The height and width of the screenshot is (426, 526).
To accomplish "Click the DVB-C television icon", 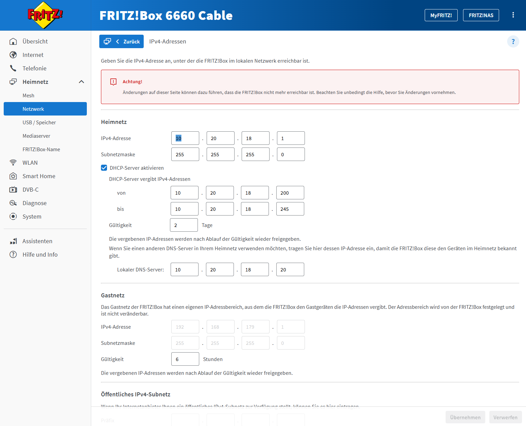I will tap(13, 190).
